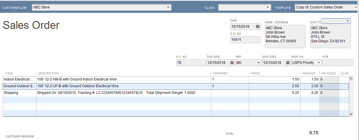Open the Template dropdown list
The image size is (359, 140).
tap(356, 7)
